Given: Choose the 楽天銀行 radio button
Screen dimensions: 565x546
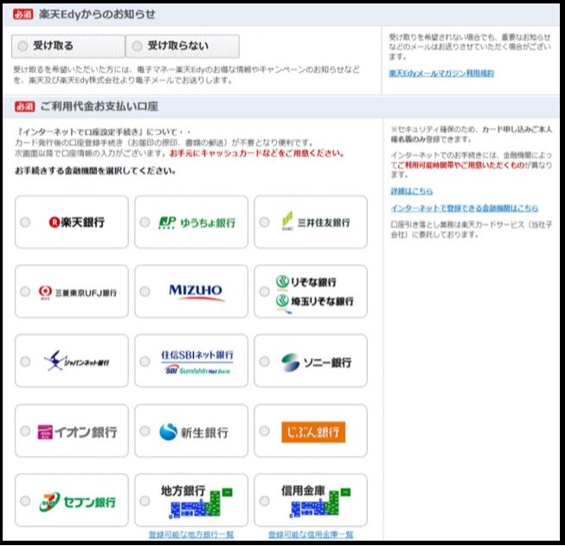Looking at the screenshot, I should pos(25,222).
